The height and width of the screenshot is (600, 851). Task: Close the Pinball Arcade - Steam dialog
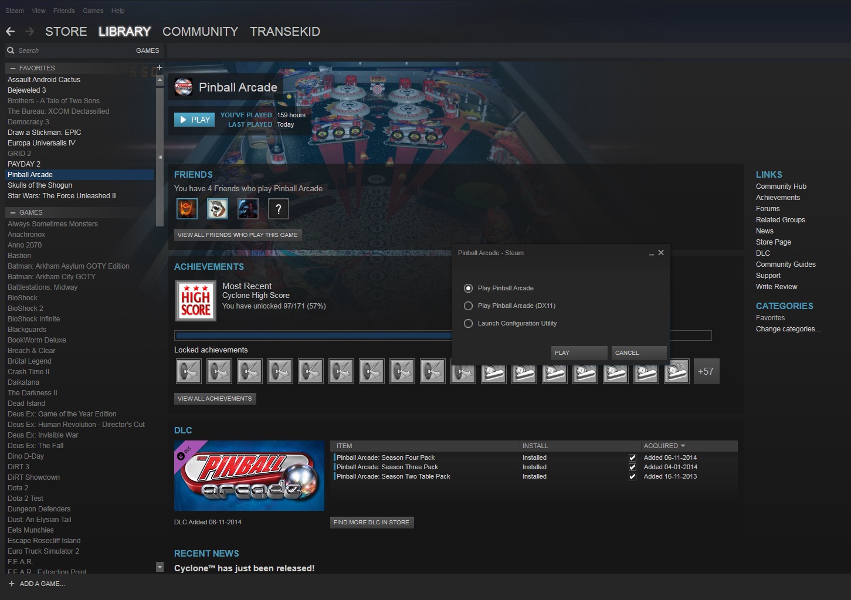tap(661, 253)
